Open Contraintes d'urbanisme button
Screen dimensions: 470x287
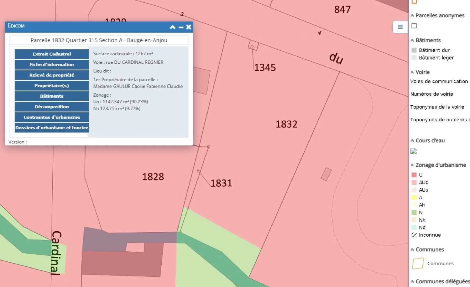[x=52, y=117]
